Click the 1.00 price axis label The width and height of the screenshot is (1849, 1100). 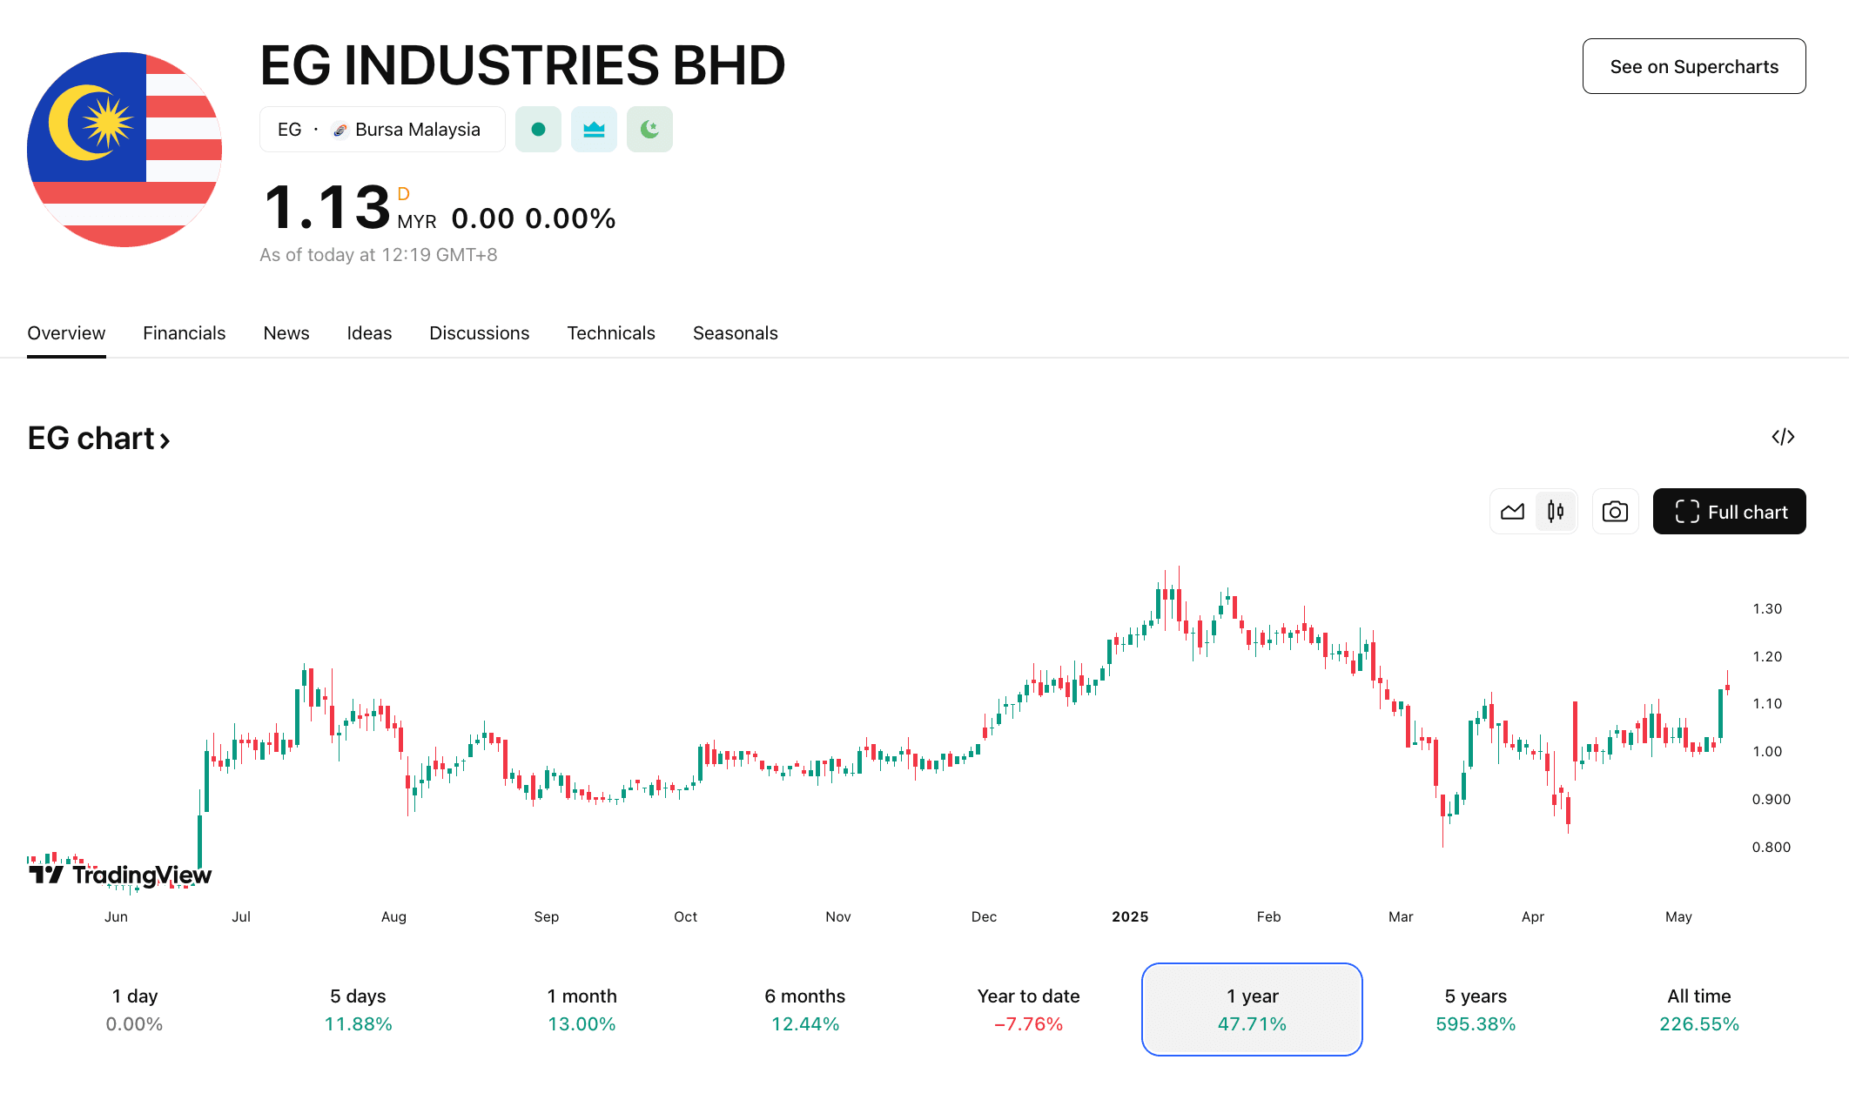click(x=1767, y=751)
